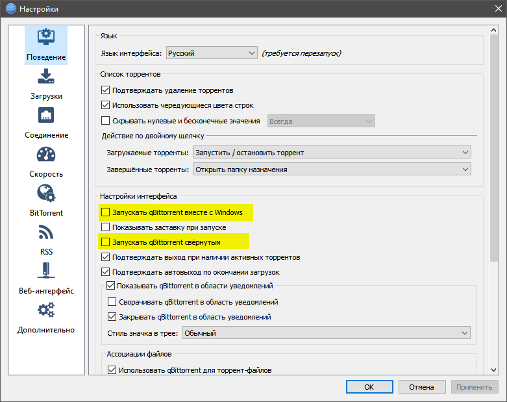
Task: Switch to the RSS tab label
Action: coord(46,251)
